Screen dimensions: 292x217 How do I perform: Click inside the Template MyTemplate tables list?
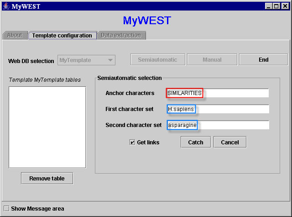47,127
